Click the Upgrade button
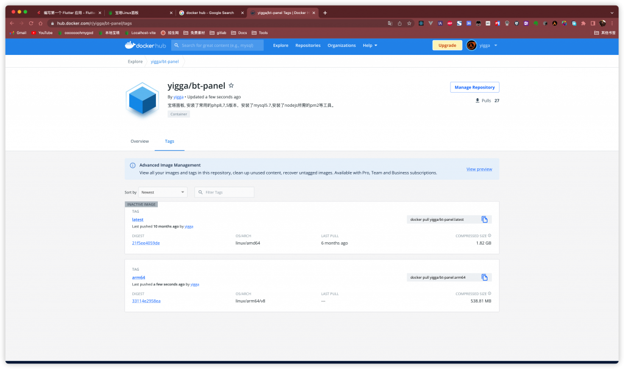 tap(447, 45)
